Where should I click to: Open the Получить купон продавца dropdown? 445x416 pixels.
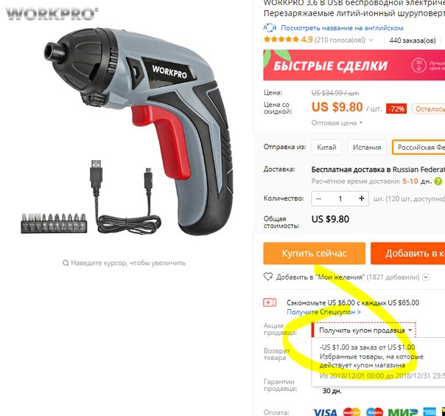pyautogui.click(x=363, y=330)
